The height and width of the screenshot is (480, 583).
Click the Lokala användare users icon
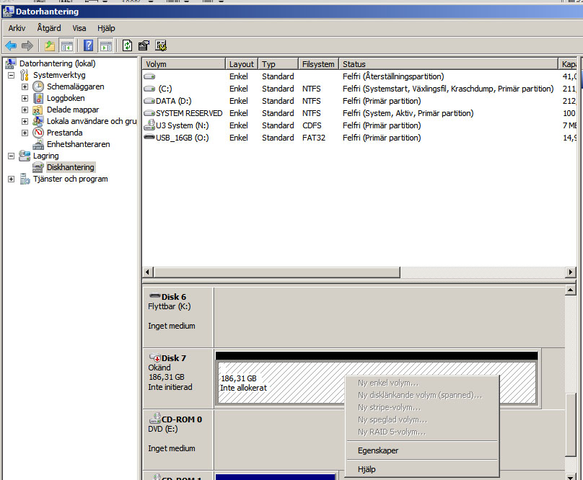tap(38, 121)
